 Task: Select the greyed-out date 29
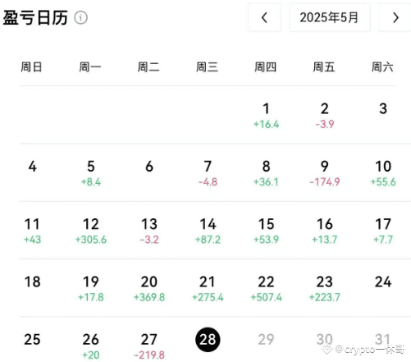(266, 340)
